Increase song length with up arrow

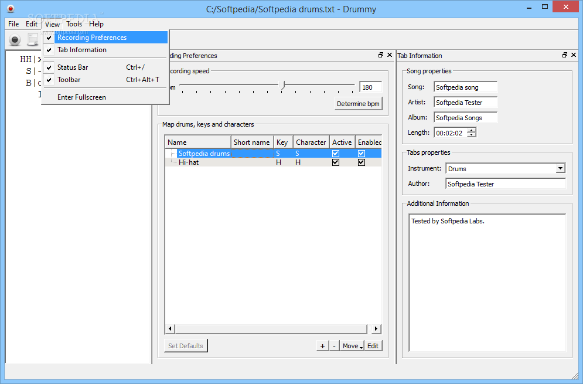click(472, 130)
